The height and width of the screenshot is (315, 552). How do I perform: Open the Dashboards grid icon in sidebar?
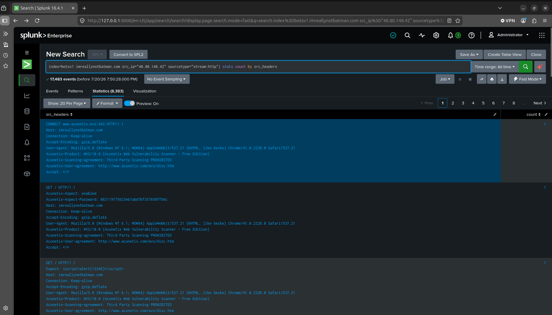point(27,158)
